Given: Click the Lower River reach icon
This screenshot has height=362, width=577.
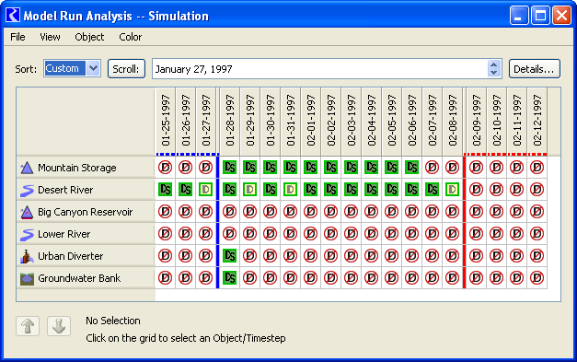Looking at the screenshot, I should pyautogui.click(x=27, y=234).
